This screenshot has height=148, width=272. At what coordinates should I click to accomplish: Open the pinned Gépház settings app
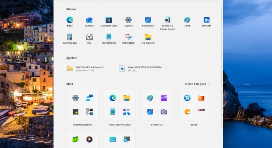[x=128, y=22]
